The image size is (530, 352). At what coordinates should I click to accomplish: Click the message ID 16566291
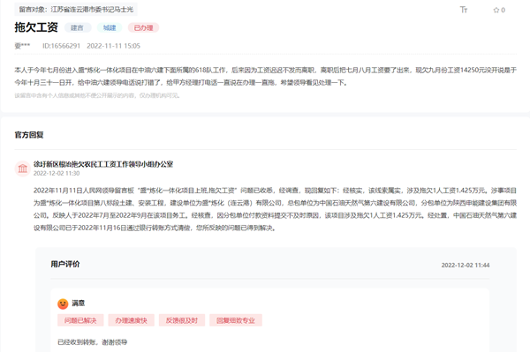[x=61, y=46]
